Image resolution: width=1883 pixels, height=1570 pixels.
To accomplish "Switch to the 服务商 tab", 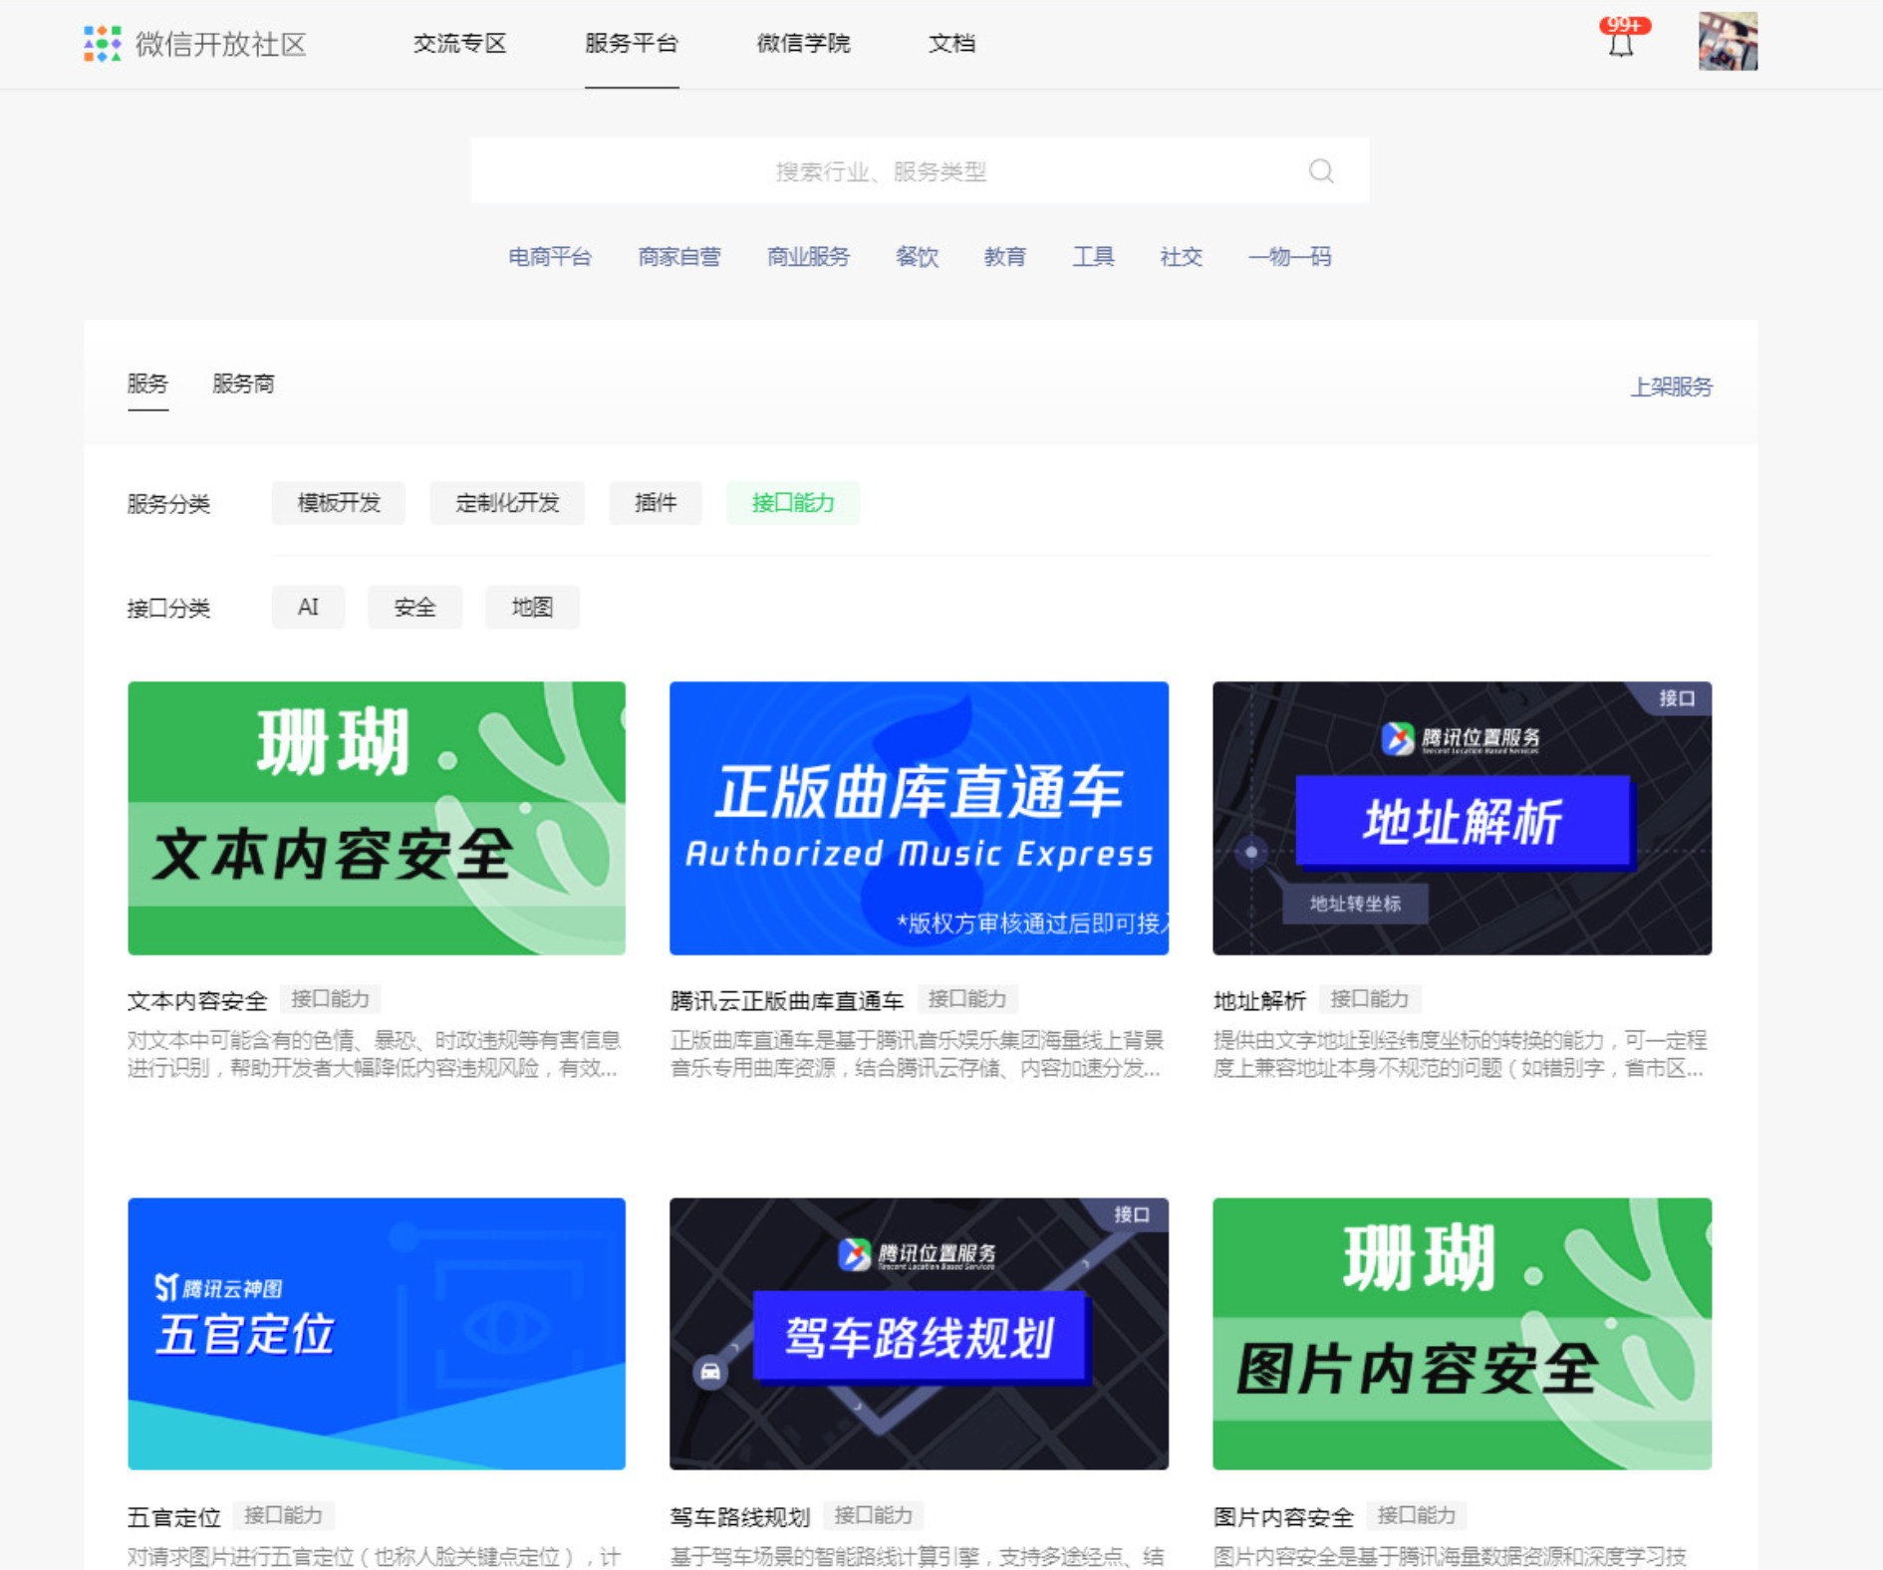I will tap(243, 385).
